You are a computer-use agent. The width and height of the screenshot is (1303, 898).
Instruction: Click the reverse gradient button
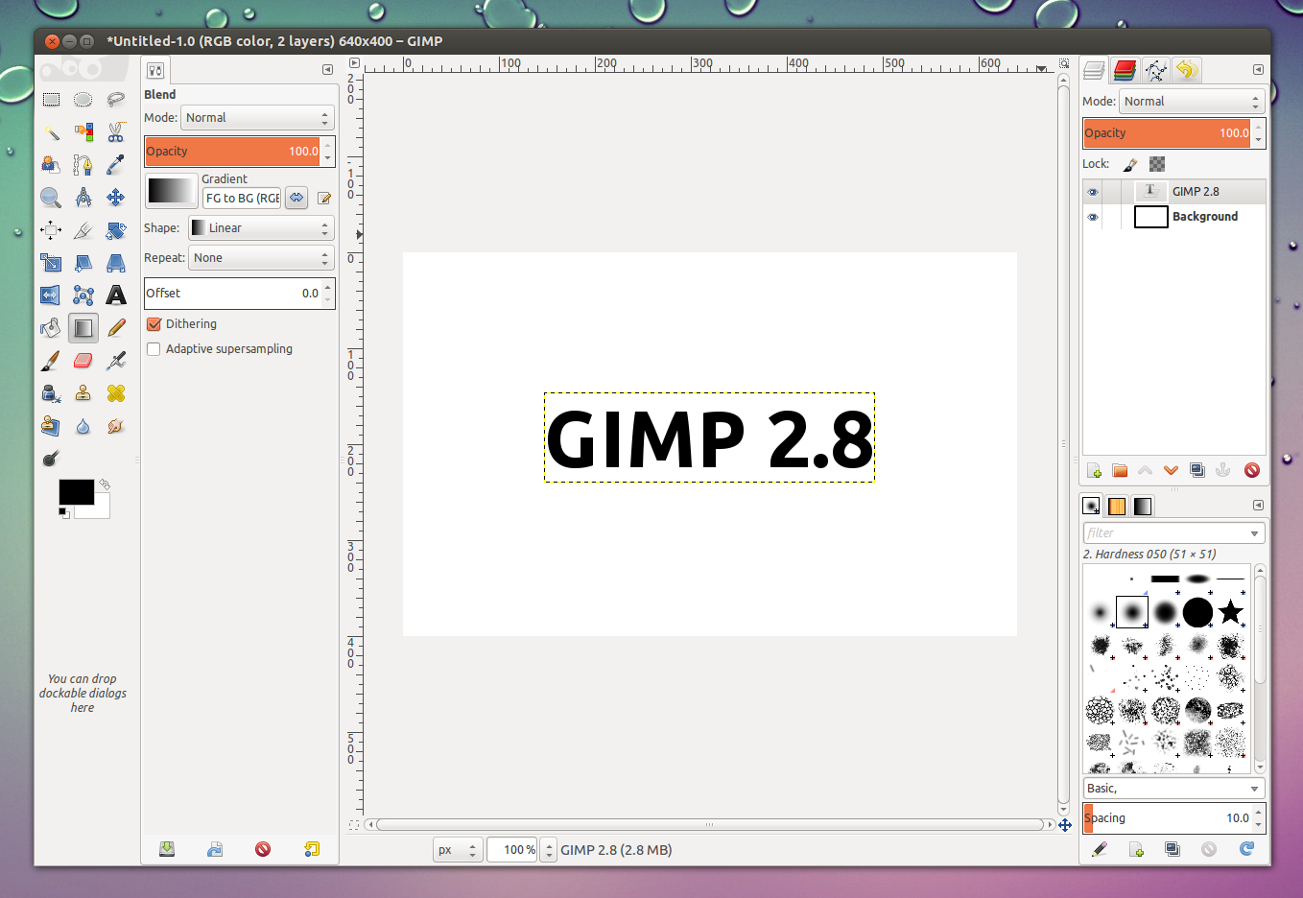tap(296, 198)
